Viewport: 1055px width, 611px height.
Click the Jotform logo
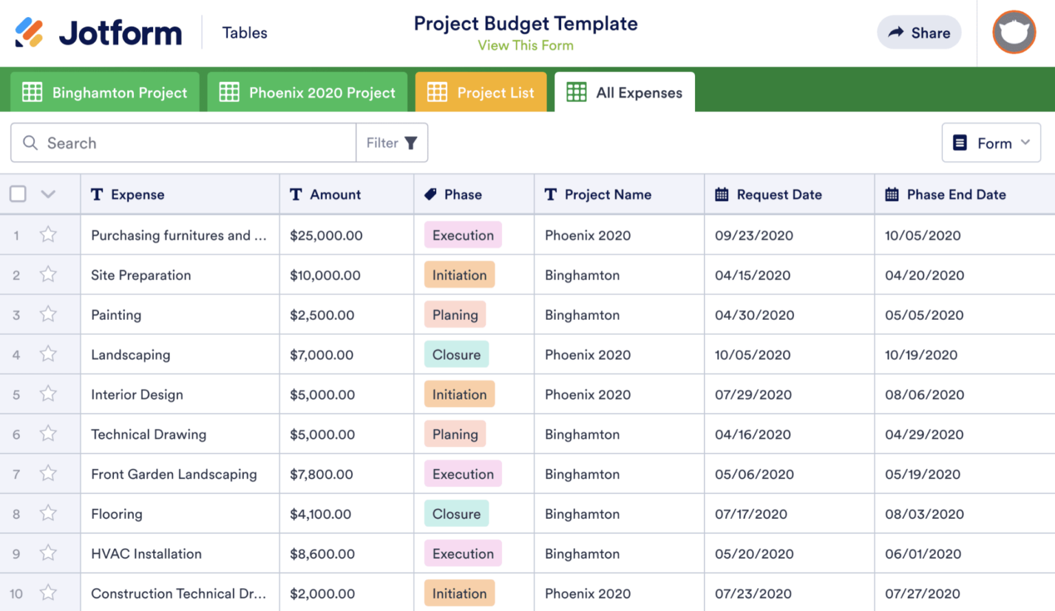pos(96,32)
